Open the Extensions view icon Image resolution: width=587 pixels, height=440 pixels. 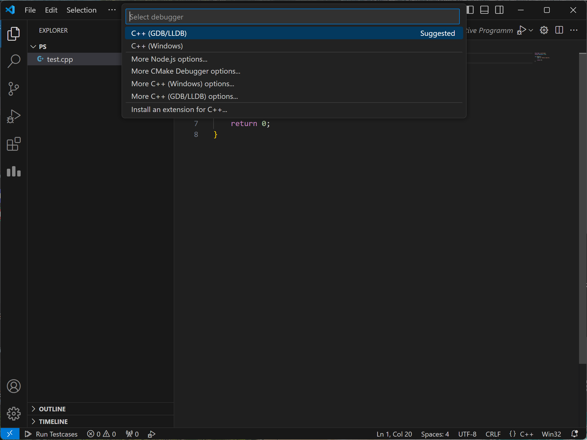13,144
